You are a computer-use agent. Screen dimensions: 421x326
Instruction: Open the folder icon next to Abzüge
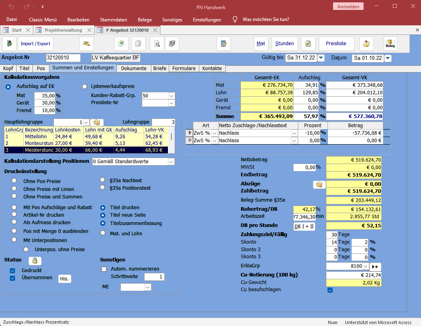pos(319,185)
